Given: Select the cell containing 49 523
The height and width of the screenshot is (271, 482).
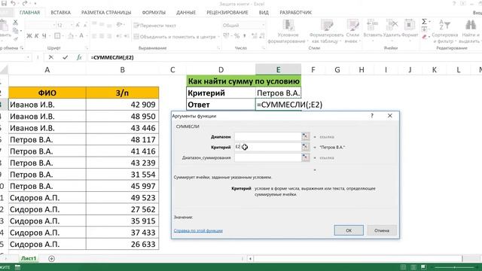Looking at the screenshot, I should point(122,197).
